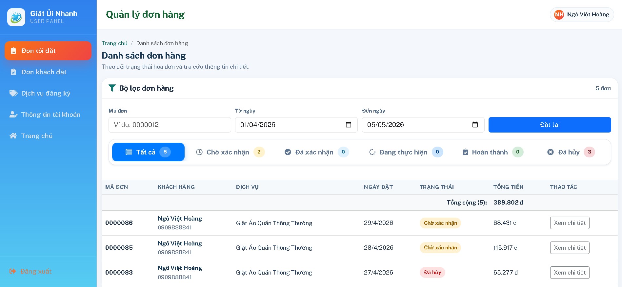The image size is (622, 287).
Task: Click the order date 27/4/2026
Action: pyautogui.click(x=378, y=273)
